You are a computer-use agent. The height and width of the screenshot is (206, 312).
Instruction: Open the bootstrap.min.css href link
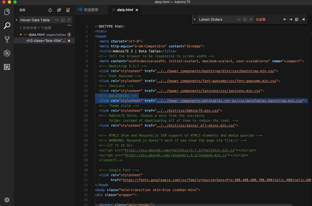tap(215, 71)
